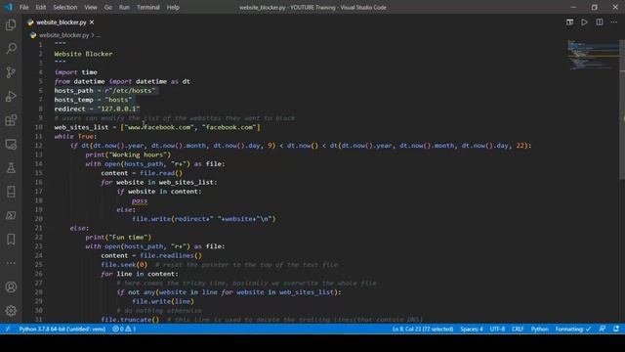Viewport: 625px width, 352px height.
Task: Open the Manage gear menu
Action: pos(11,311)
